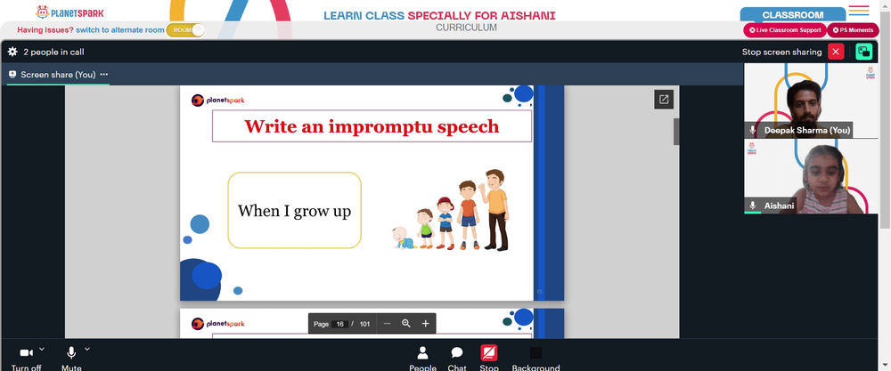Click the PDF magnifier zoom reset icon
891x371 pixels.
click(405, 323)
